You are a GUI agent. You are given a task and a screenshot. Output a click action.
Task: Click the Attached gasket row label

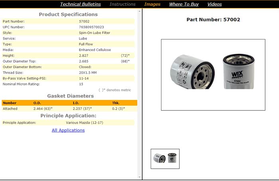pos(10,108)
